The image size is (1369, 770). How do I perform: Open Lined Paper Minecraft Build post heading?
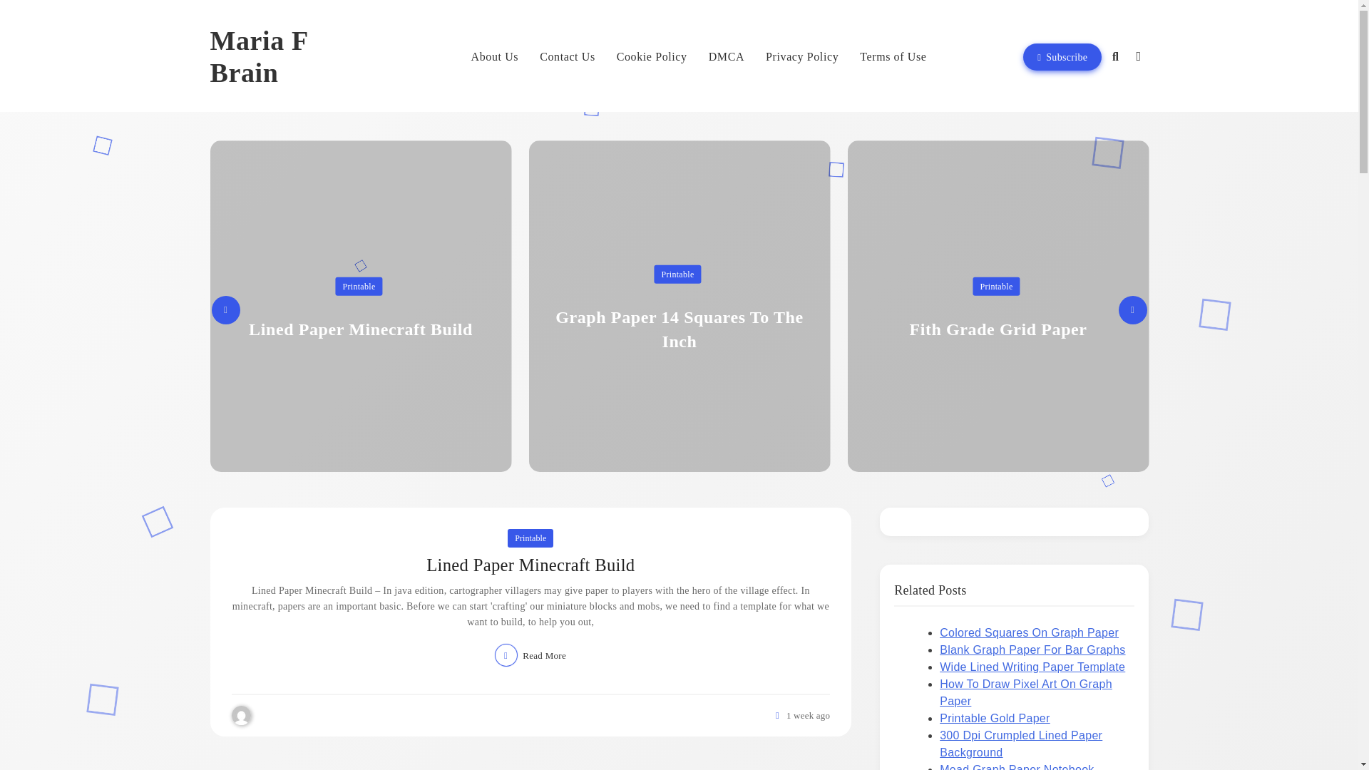[x=530, y=565]
